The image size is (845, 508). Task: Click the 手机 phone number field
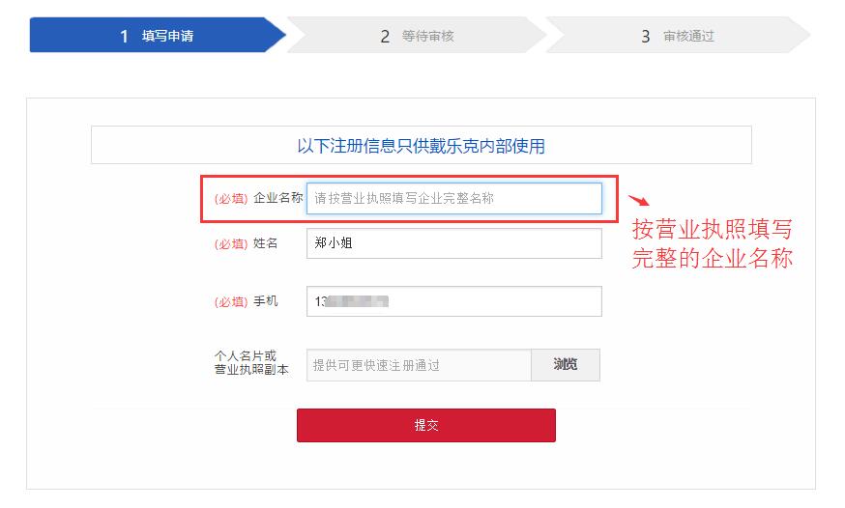[x=454, y=301]
